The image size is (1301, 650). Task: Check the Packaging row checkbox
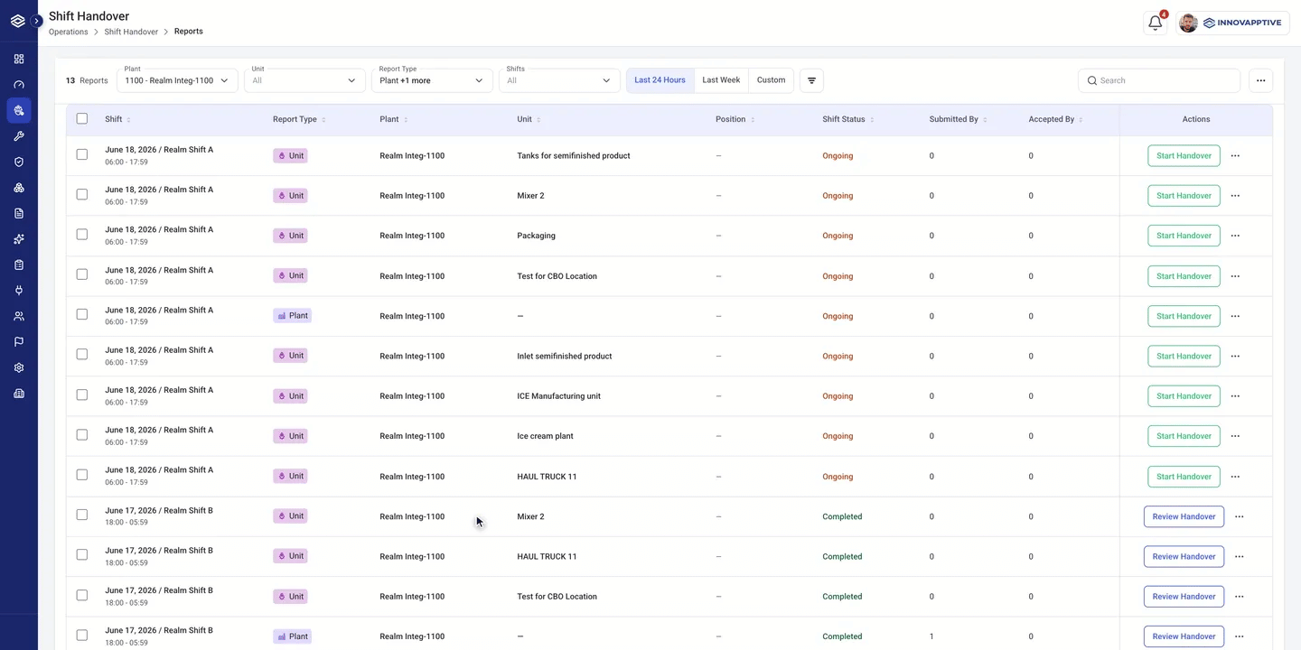pyautogui.click(x=82, y=234)
